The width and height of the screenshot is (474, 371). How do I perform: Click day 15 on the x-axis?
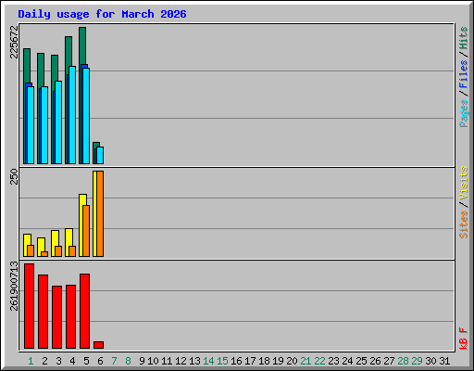click(x=222, y=361)
